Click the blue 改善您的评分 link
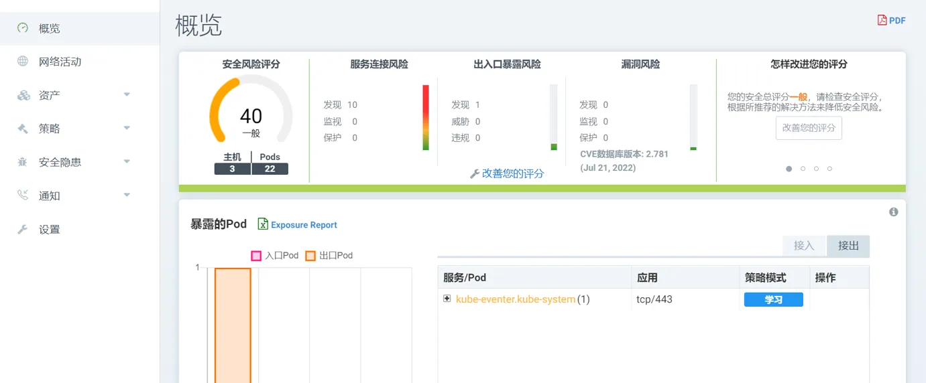The width and height of the screenshot is (926, 383). [513, 173]
